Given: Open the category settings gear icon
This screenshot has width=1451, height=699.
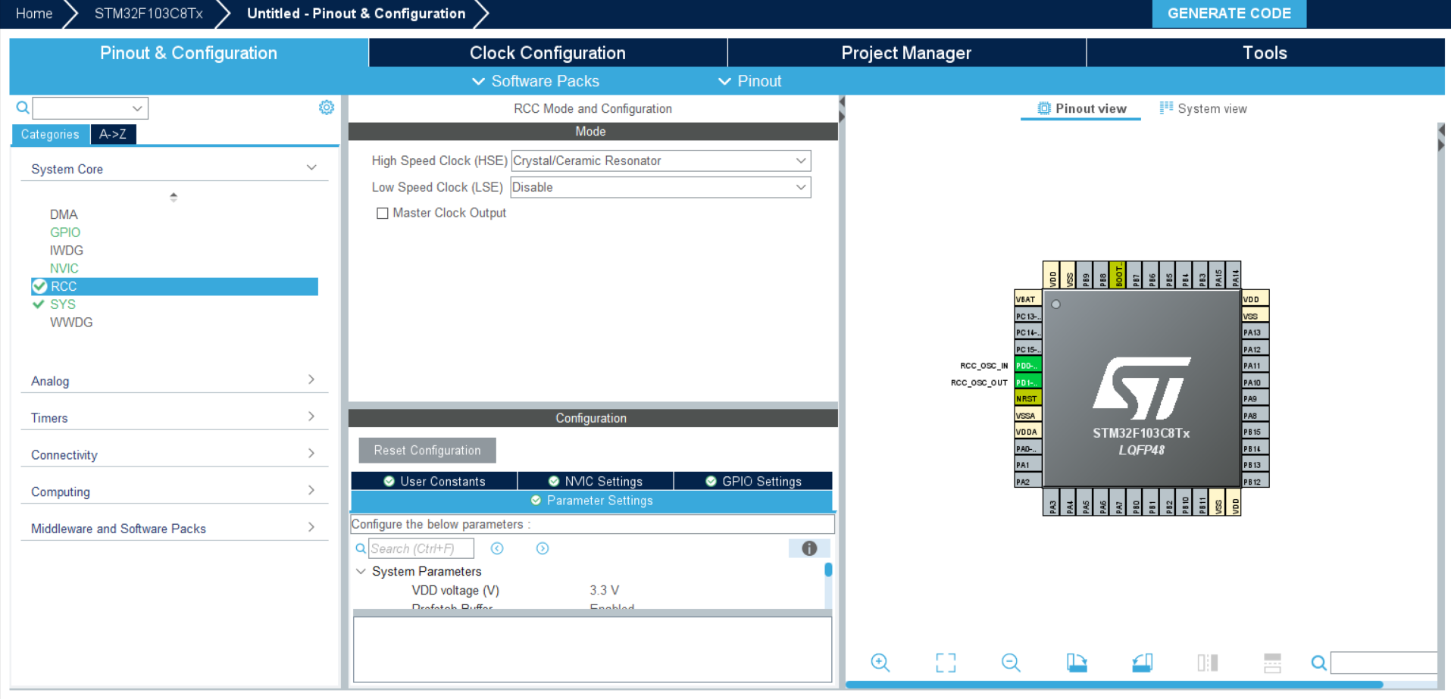Looking at the screenshot, I should [327, 108].
